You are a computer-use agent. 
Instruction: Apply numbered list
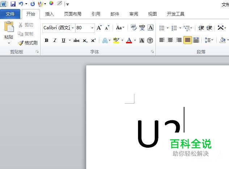(x=174, y=28)
